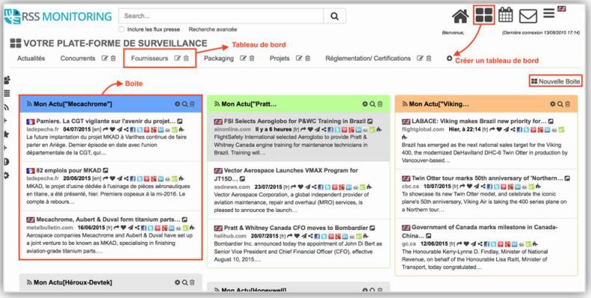
Task: Click into the Search field
Action: 221,16
